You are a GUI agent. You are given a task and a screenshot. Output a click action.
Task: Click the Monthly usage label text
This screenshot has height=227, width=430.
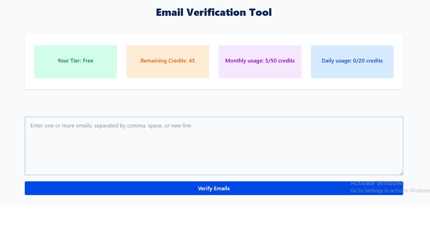244,61
